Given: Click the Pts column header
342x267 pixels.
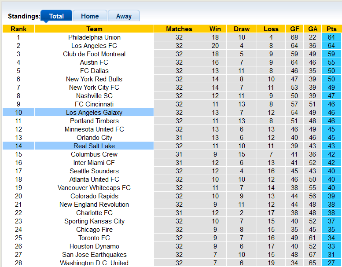Looking at the screenshot, I should click(x=331, y=29).
